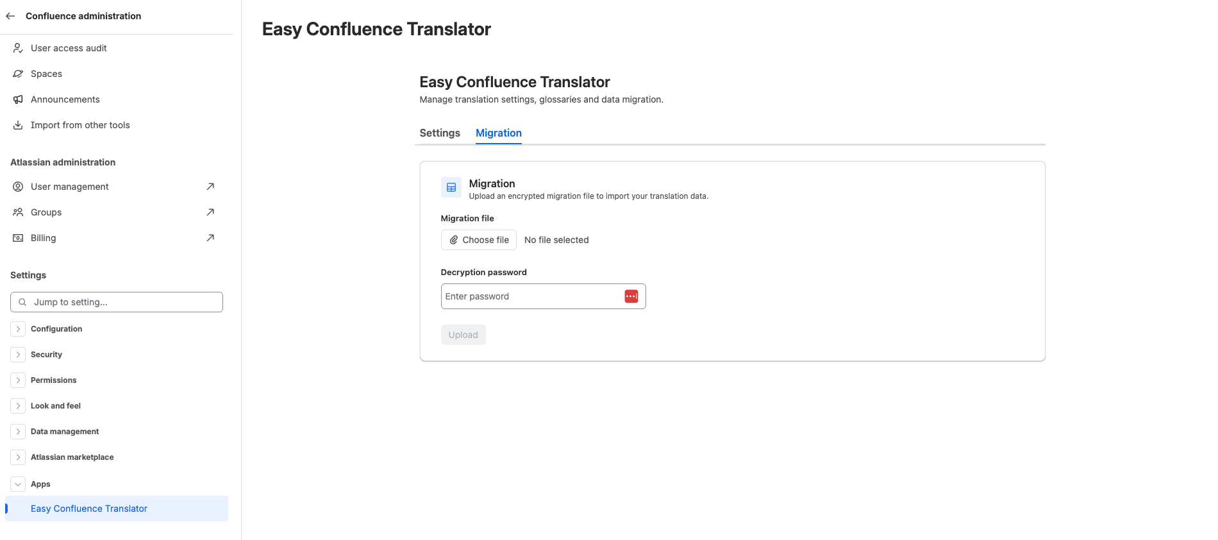1218x540 pixels.
Task: Click the password manager icon in password field
Action: 631,296
